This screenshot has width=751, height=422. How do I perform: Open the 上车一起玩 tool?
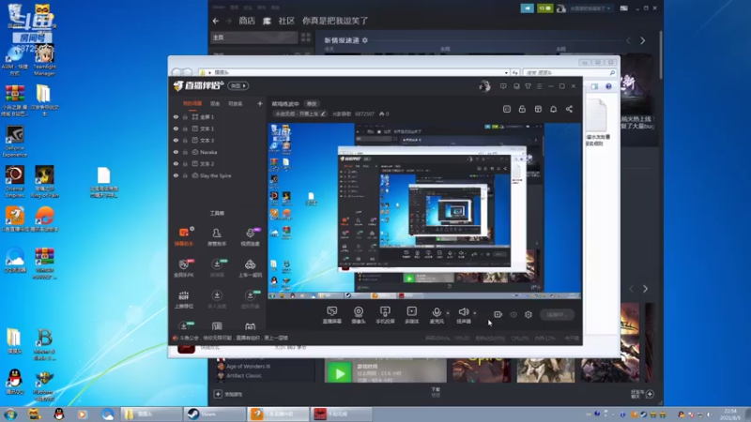[250, 268]
